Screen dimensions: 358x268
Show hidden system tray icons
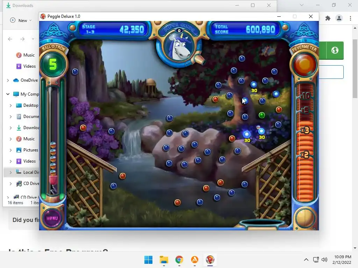(306, 260)
